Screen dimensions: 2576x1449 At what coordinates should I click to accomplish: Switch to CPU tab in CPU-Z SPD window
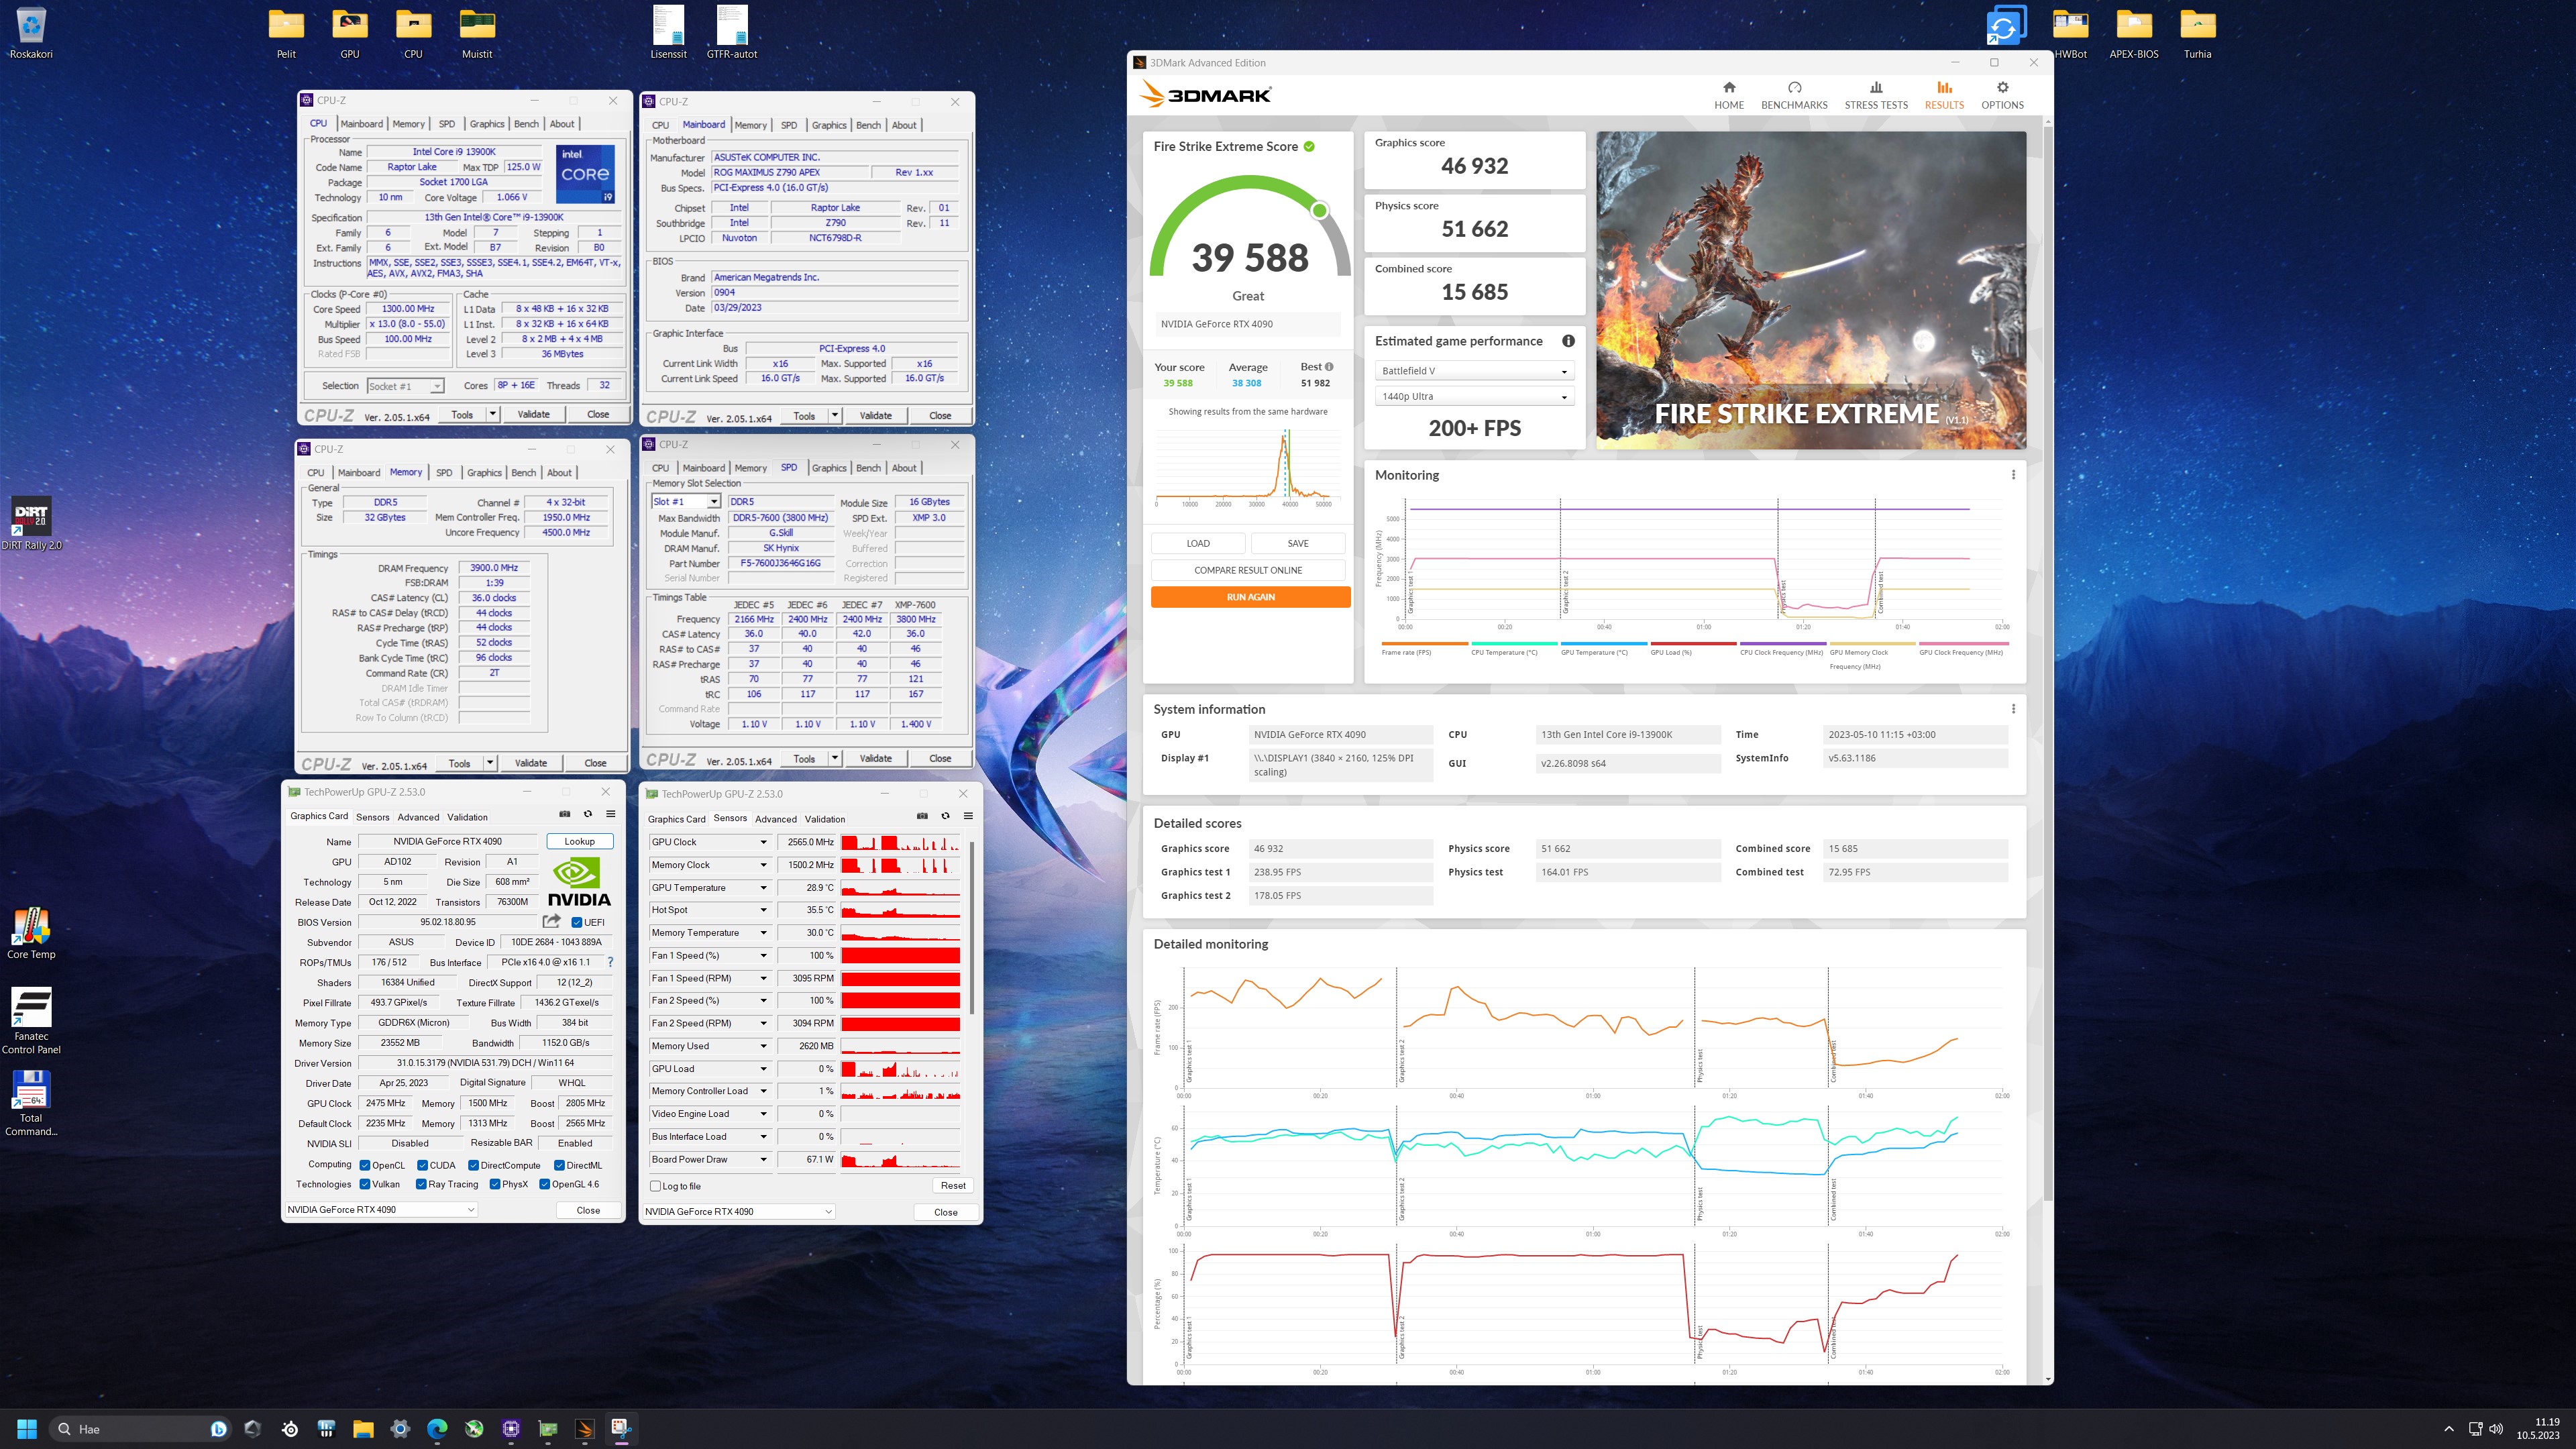(x=660, y=468)
